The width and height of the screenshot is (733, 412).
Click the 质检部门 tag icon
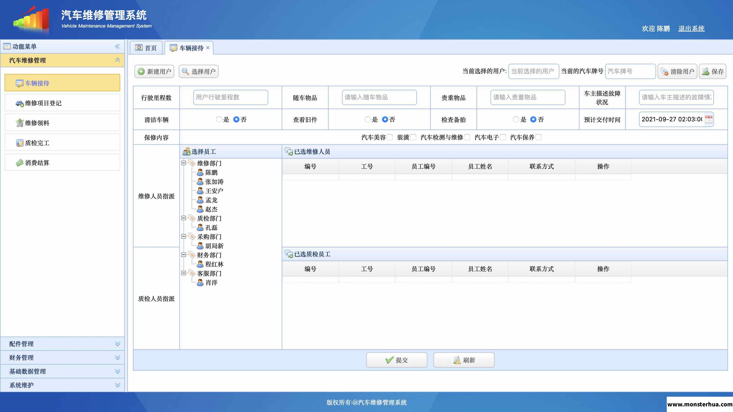click(x=192, y=218)
